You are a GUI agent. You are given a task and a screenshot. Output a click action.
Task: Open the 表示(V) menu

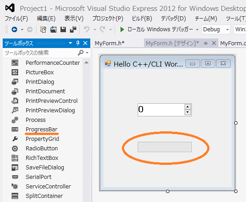point(74,19)
